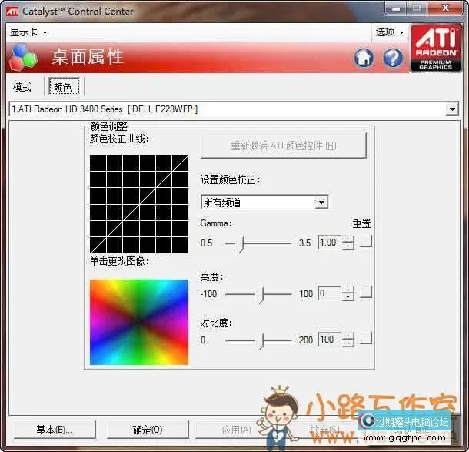Open the ATI Radeon HD 3400 display dropdown
469x452 pixels.
[452, 109]
